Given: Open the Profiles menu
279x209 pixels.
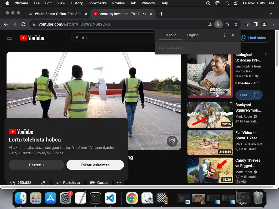Looking at the screenshot, I should pyautogui.click(x=118, y=3).
